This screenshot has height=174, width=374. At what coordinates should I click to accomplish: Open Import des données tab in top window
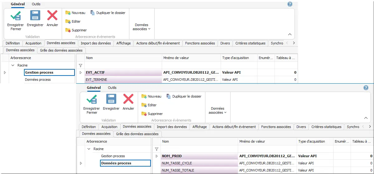pyautogui.click(x=95, y=43)
